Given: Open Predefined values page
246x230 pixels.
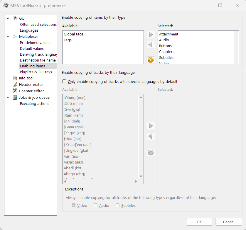Looking at the screenshot, I should [x=35, y=42].
